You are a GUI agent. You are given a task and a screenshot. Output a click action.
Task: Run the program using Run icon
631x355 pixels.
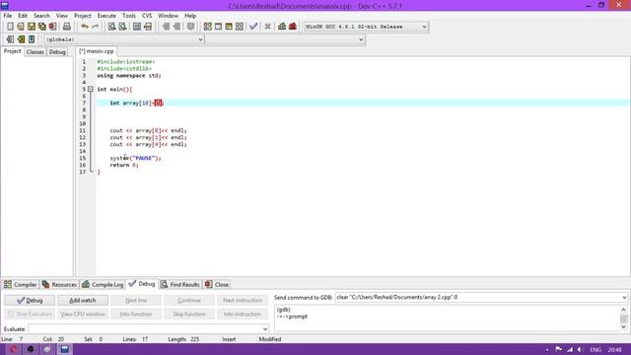point(218,27)
